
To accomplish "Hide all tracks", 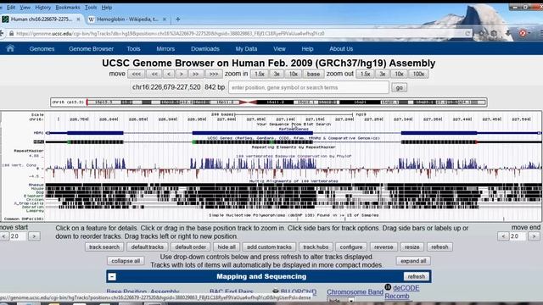I will 227,247.
